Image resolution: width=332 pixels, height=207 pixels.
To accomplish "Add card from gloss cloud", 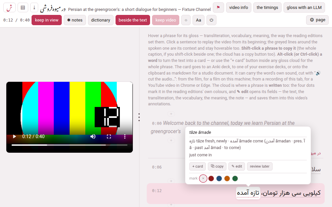I will pos(198,167).
